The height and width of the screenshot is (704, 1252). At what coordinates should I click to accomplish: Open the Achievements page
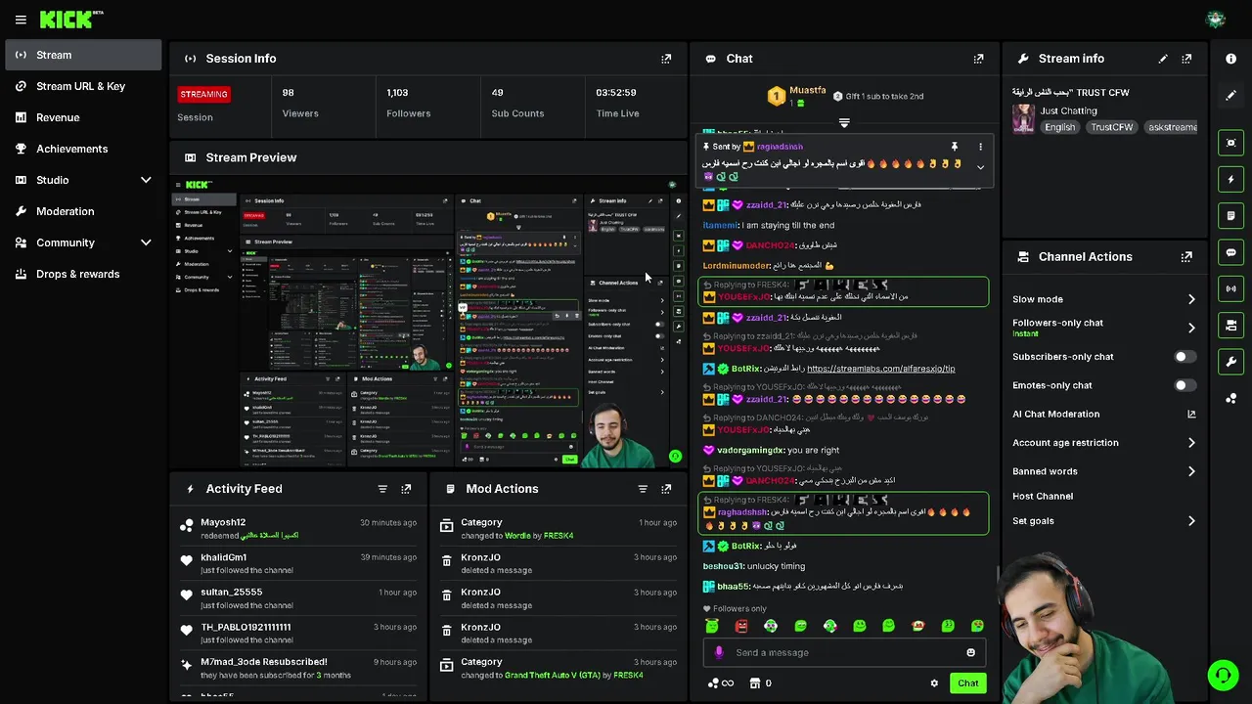pos(83,149)
